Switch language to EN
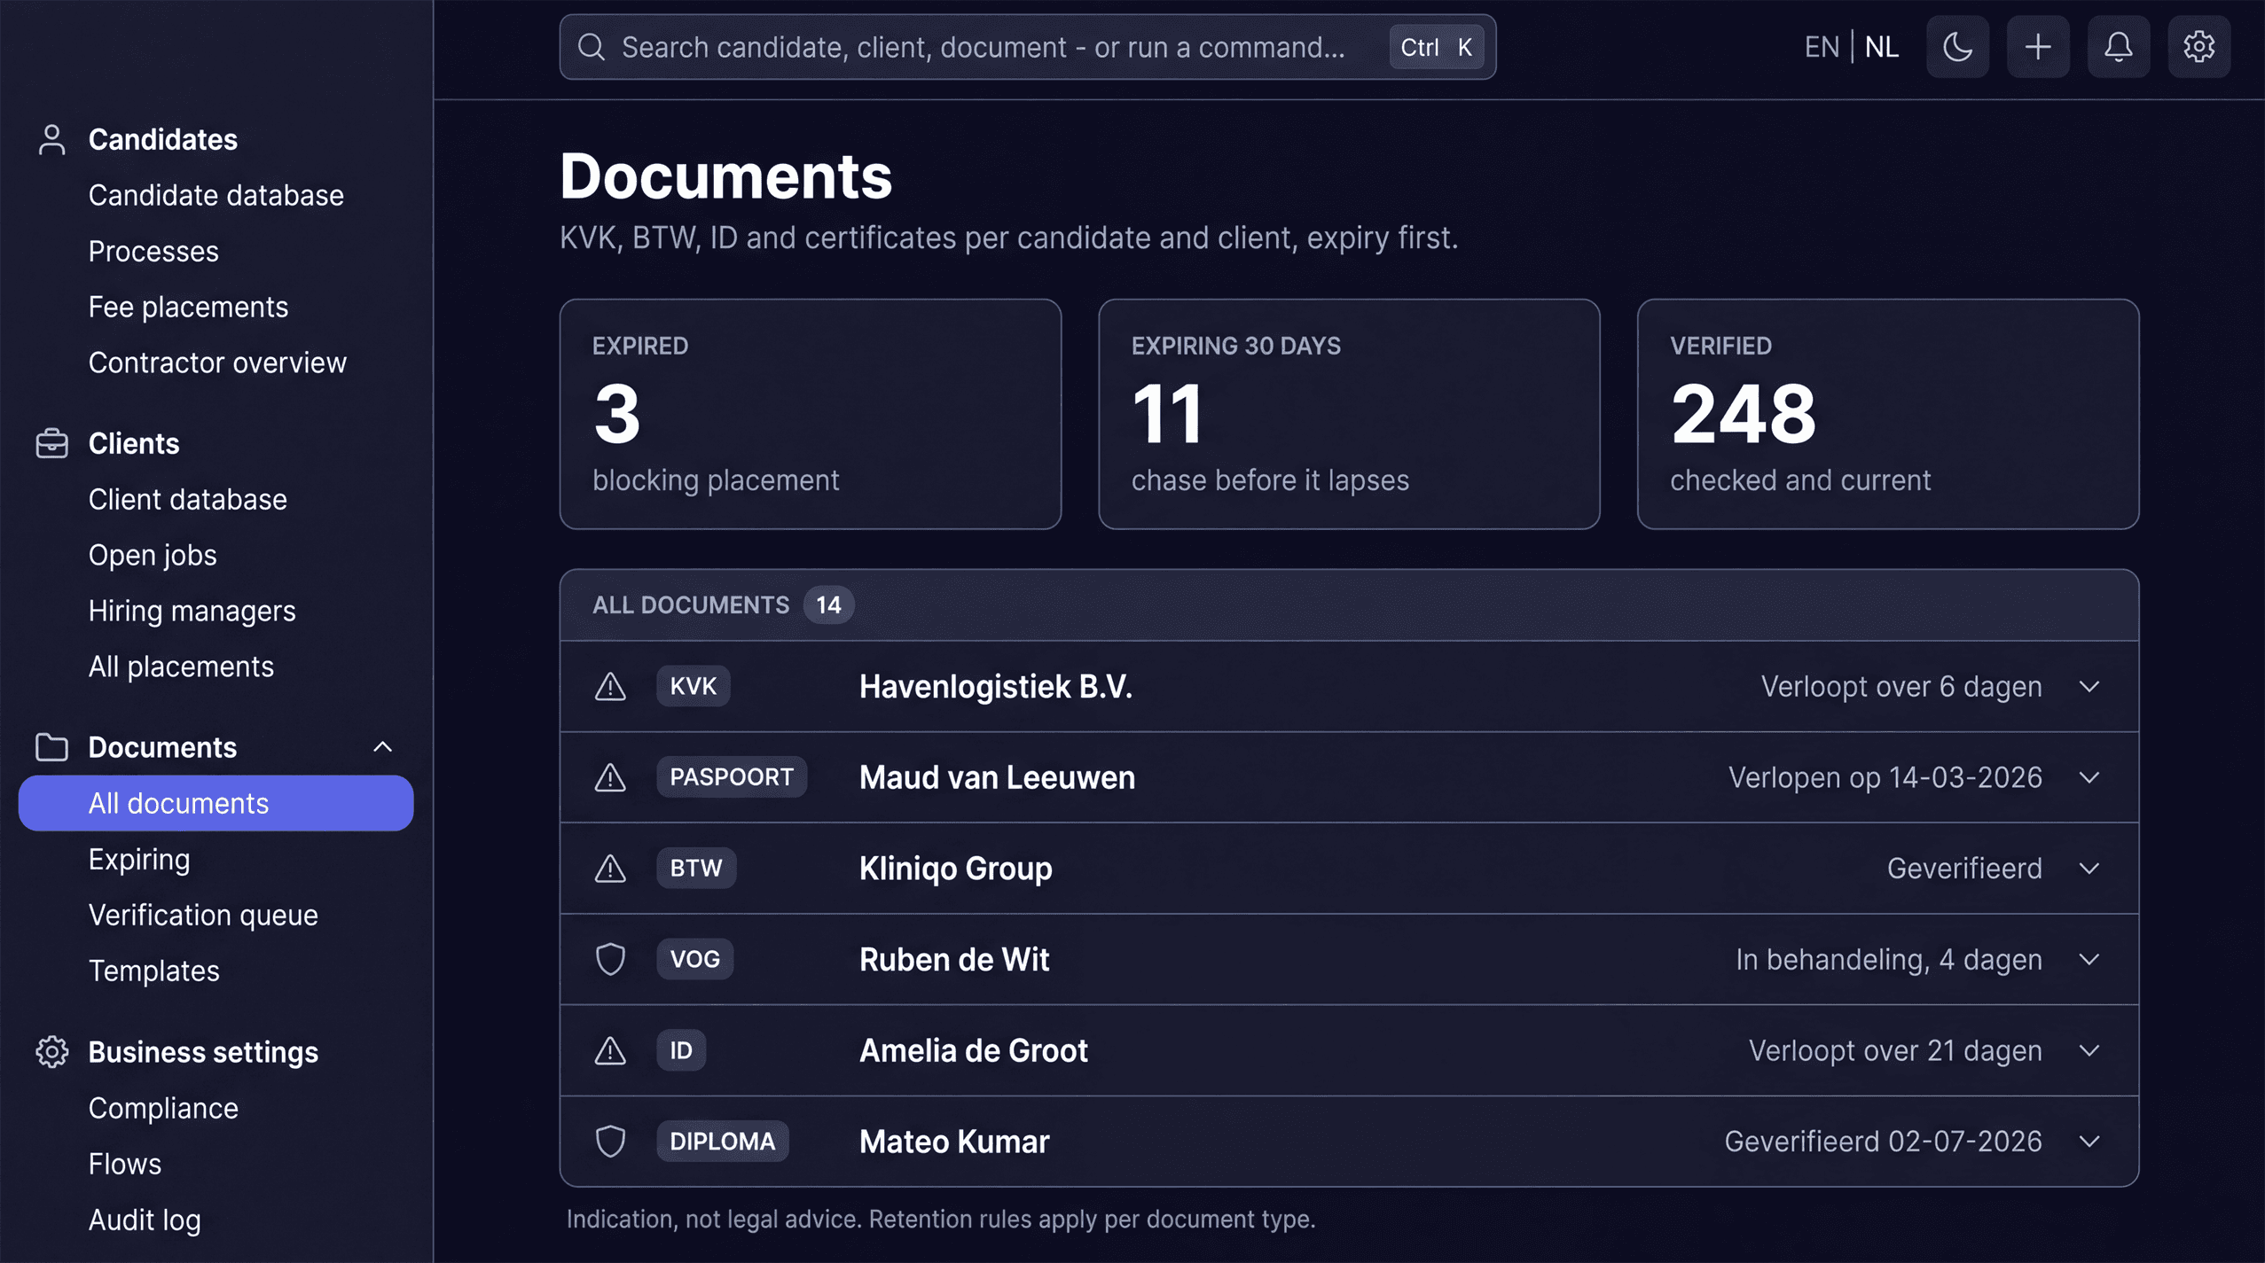2265x1263 pixels. click(1822, 47)
